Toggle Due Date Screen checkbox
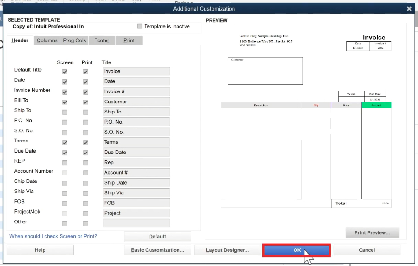 point(65,153)
